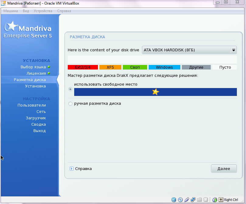Viewport: 246px width, 204px height.
Task: Click the VirtualBox title bar icon
Action: point(3,3)
